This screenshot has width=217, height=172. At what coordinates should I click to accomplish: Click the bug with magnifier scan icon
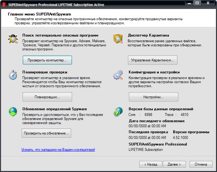13,39
